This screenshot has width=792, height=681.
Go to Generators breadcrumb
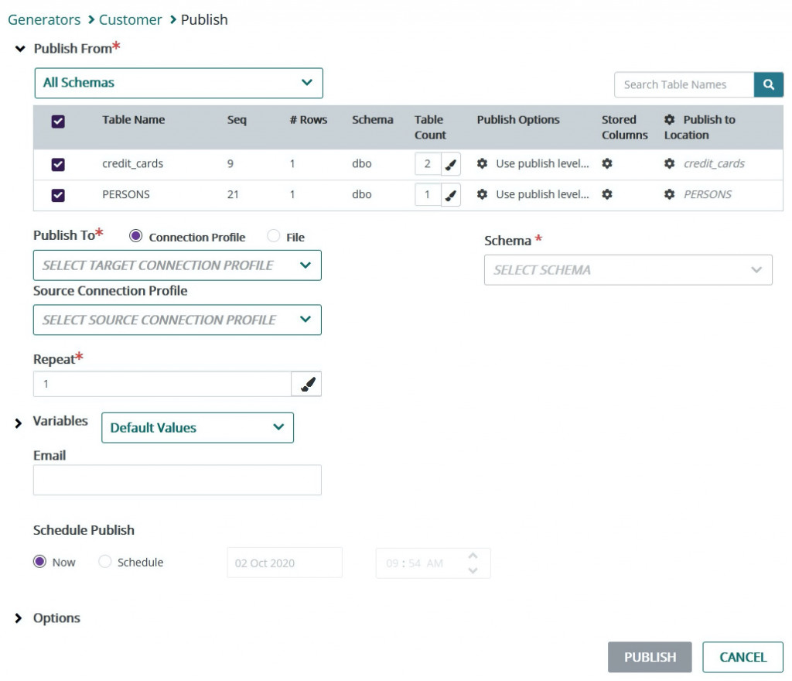pyautogui.click(x=44, y=19)
